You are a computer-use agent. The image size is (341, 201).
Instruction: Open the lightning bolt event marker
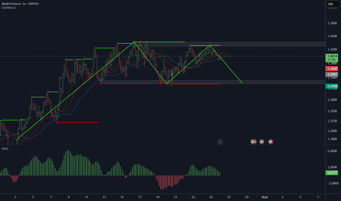click(x=220, y=142)
